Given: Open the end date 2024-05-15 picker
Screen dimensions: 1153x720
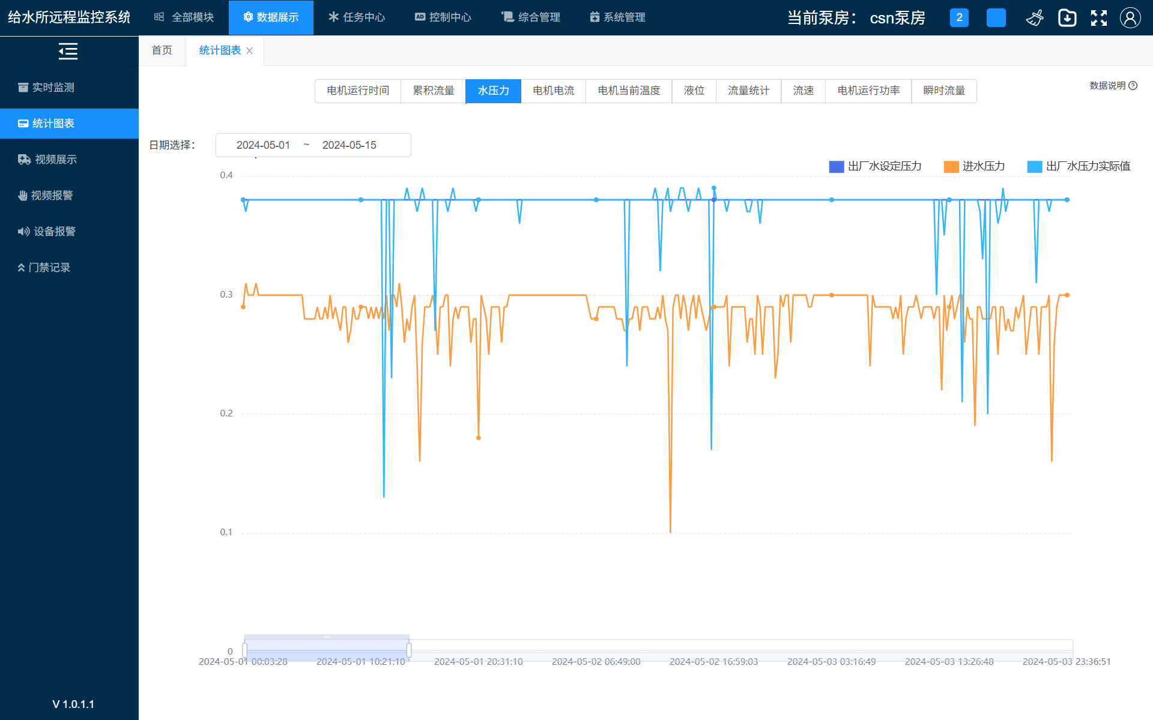Looking at the screenshot, I should click(x=349, y=145).
